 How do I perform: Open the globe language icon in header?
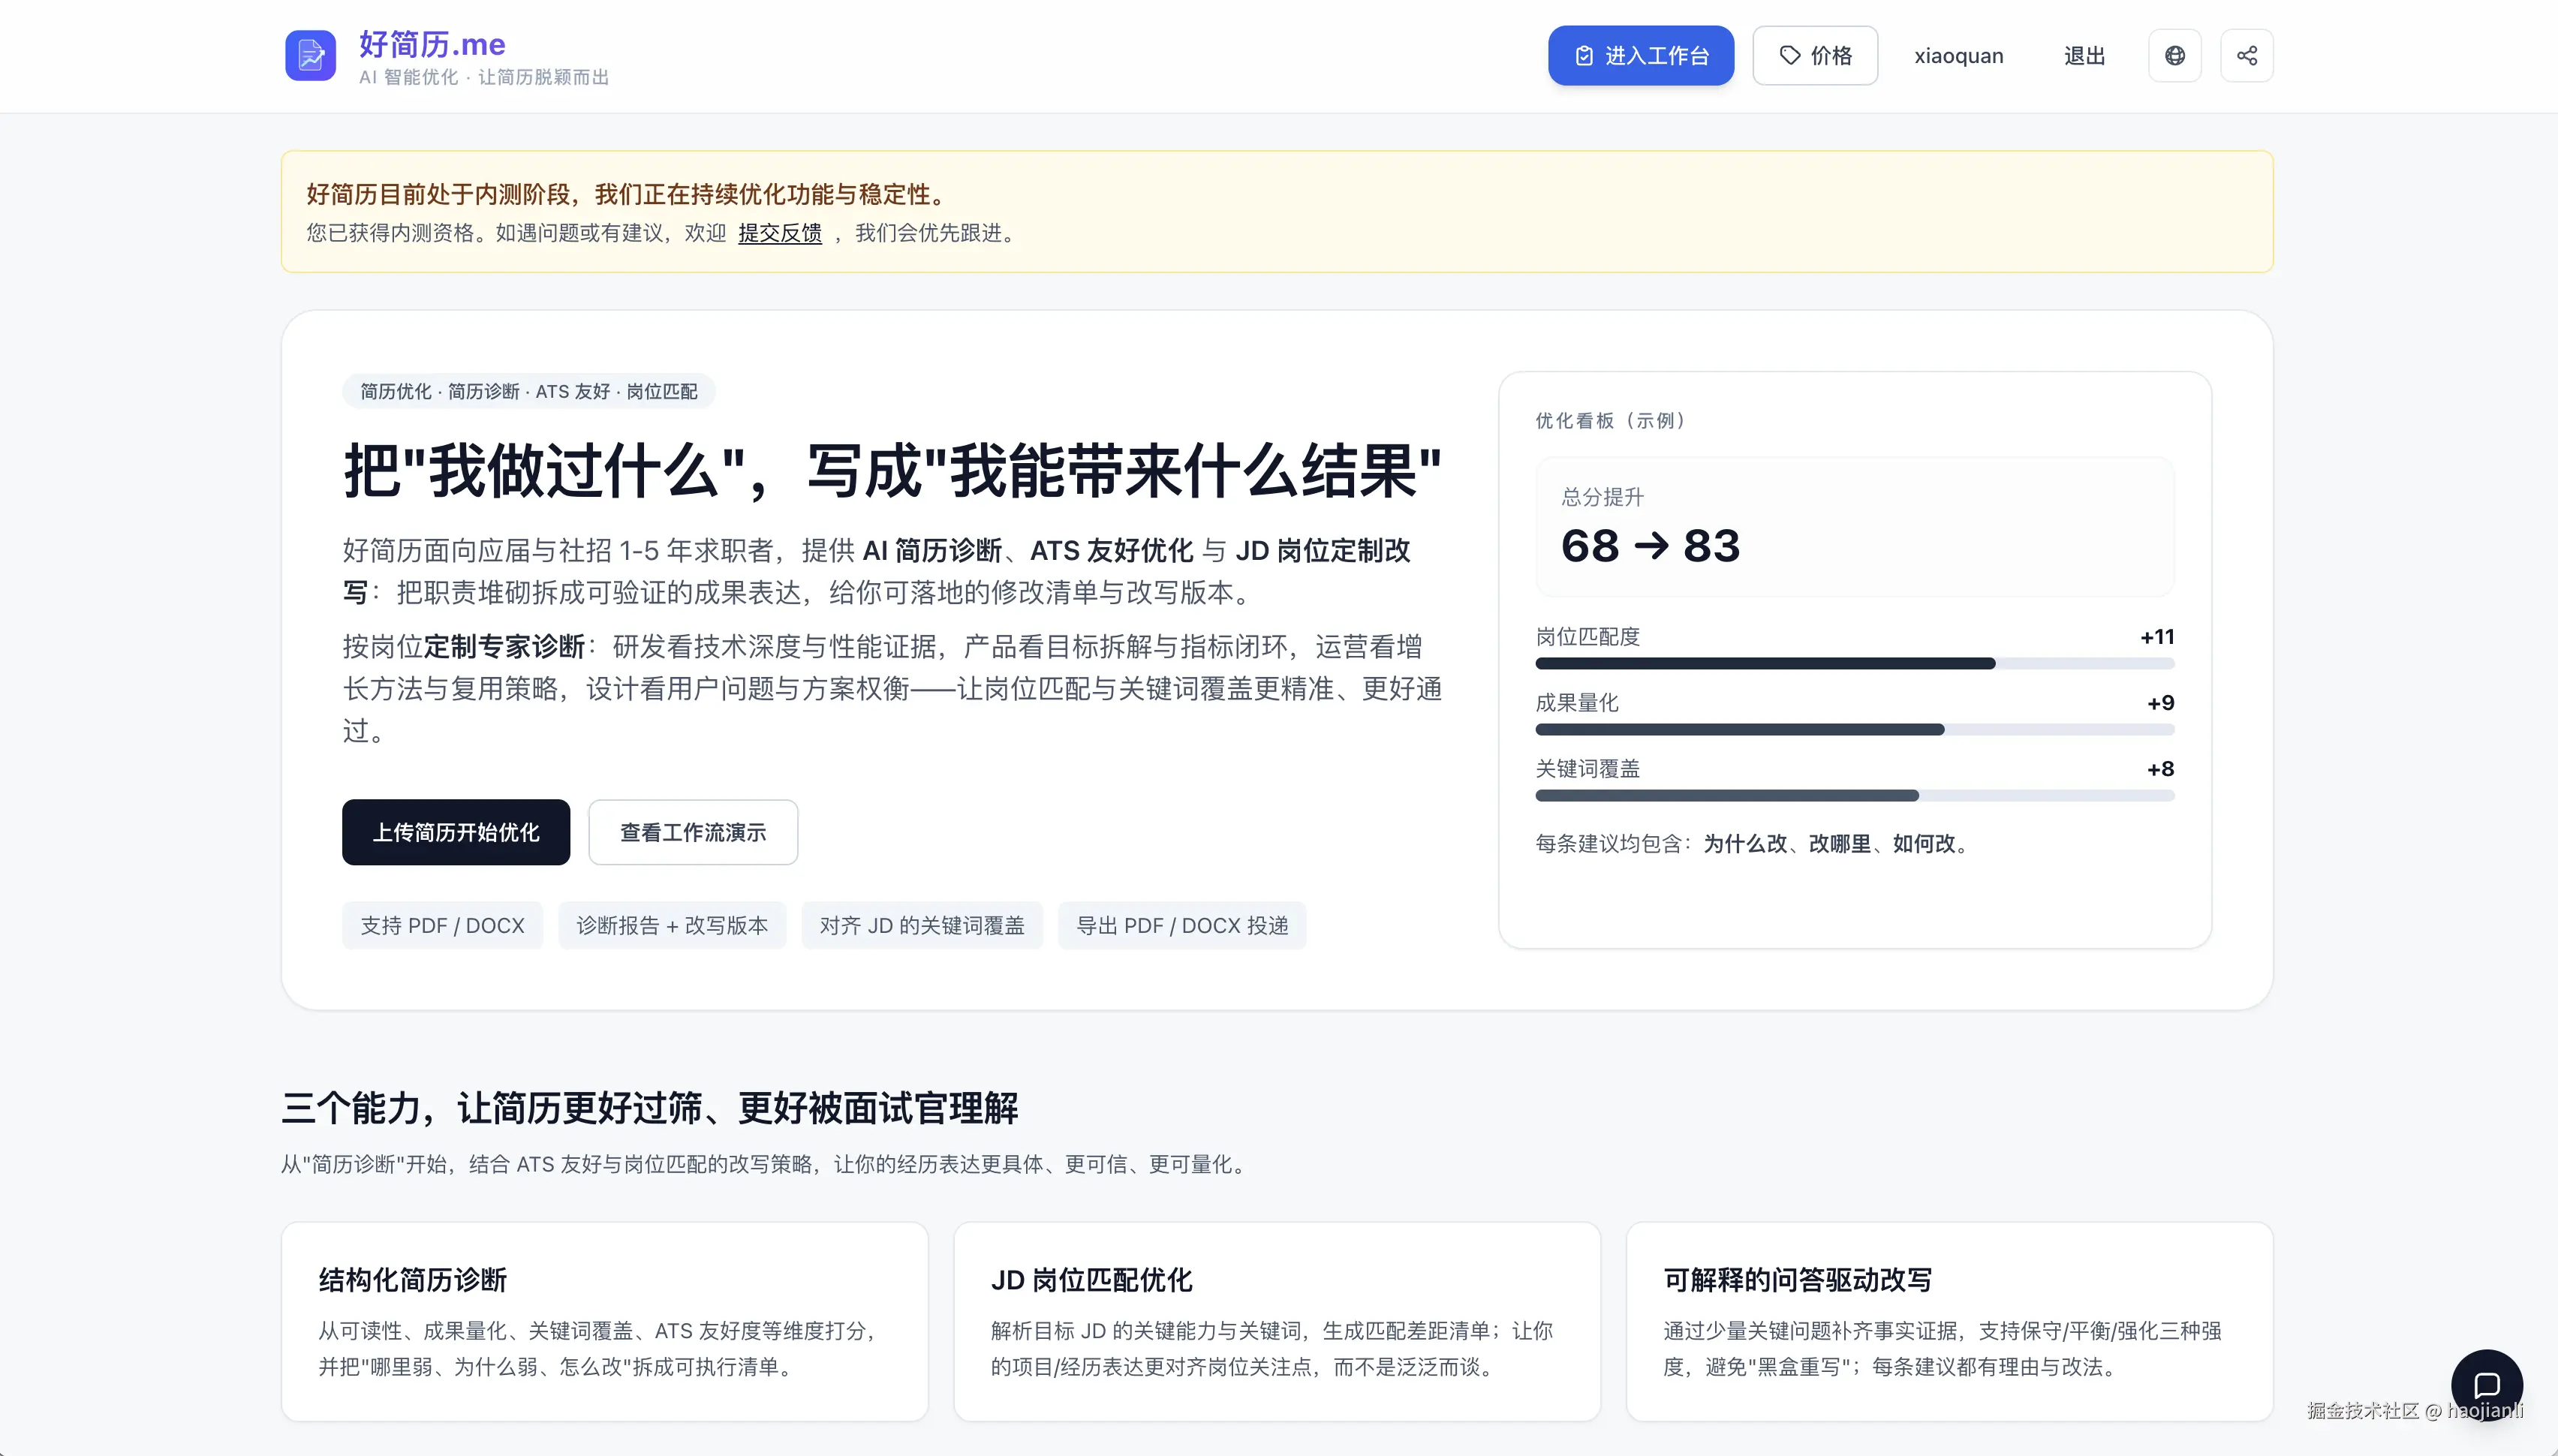(x=2175, y=55)
